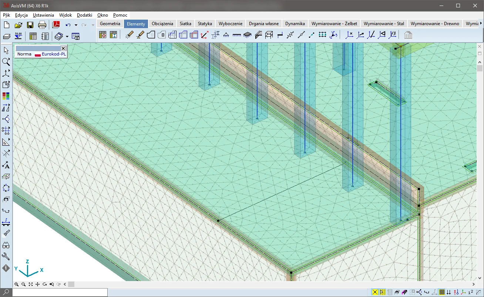Open the undo history dropdown arrow
Image resolution: width=484 pixels, height=297 pixels.
(76, 25)
